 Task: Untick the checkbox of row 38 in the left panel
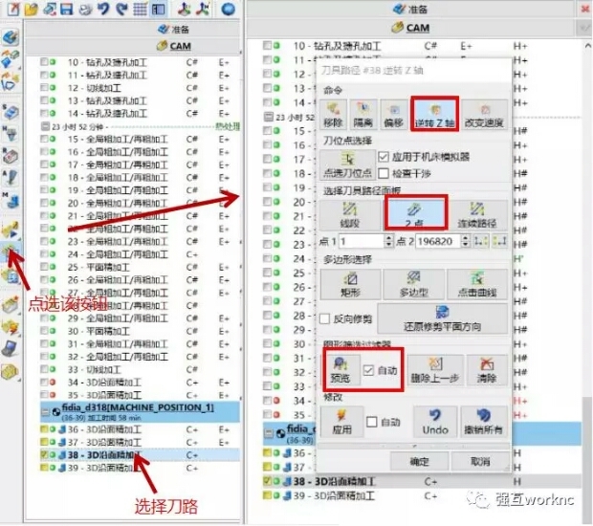pyautogui.click(x=44, y=454)
